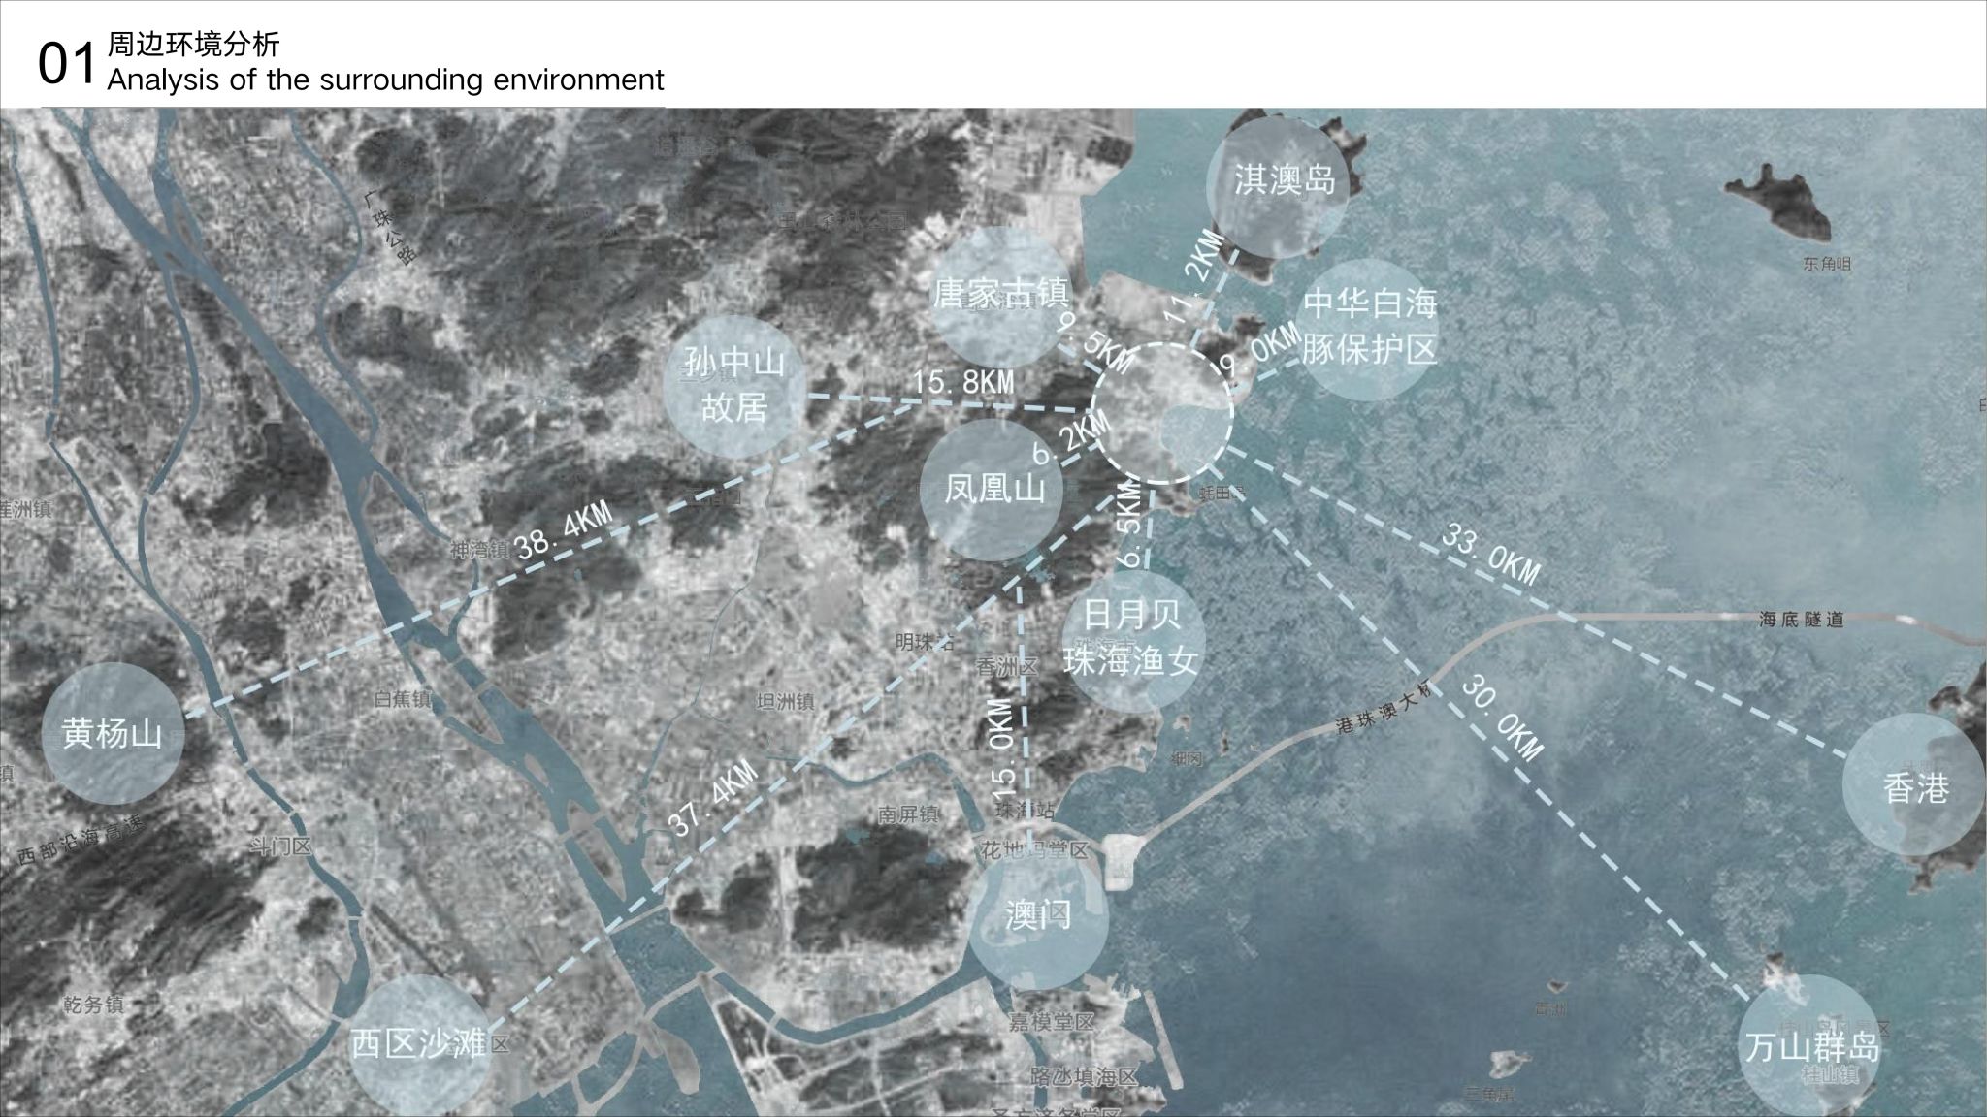1987x1117 pixels.
Task: Click the 万山群岛 circle marker
Action: pos(1810,1047)
